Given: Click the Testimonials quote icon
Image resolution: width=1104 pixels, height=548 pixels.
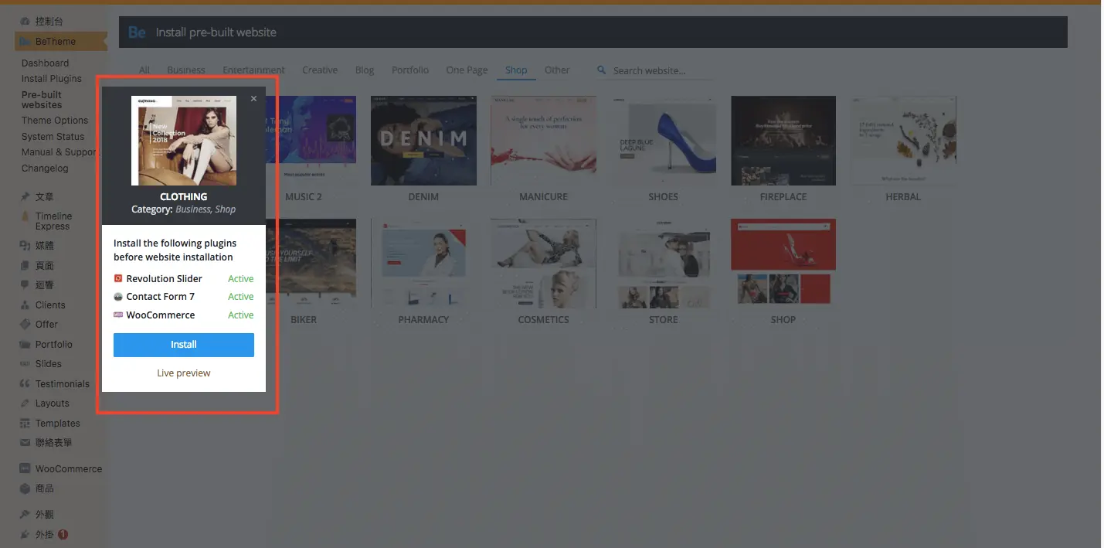Looking at the screenshot, I should pyautogui.click(x=25, y=384).
